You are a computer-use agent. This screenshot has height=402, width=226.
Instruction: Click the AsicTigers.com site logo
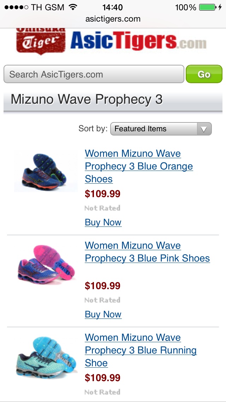[138, 42]
